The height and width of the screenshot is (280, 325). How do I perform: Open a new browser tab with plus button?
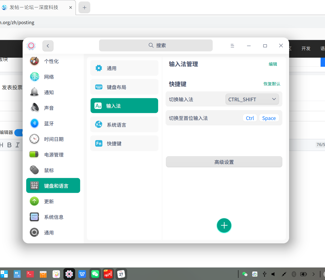click(x=84, y=8)
